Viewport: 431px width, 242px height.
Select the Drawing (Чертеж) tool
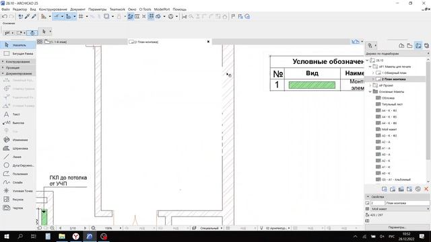pyautogui.click(x=18, y=208)
